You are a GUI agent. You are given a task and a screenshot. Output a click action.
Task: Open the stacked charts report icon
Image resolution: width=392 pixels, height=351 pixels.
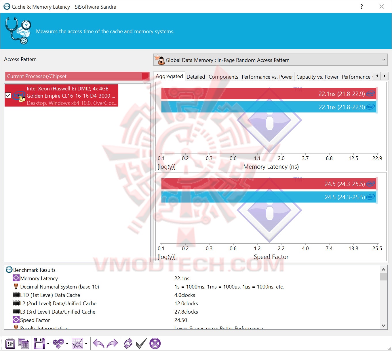tap(24, 344)
